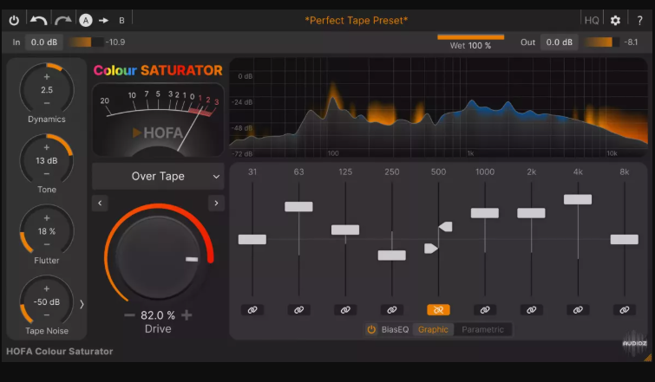Click the 4k band fader
The image size is (655, 382).
[x=578, y=199]
